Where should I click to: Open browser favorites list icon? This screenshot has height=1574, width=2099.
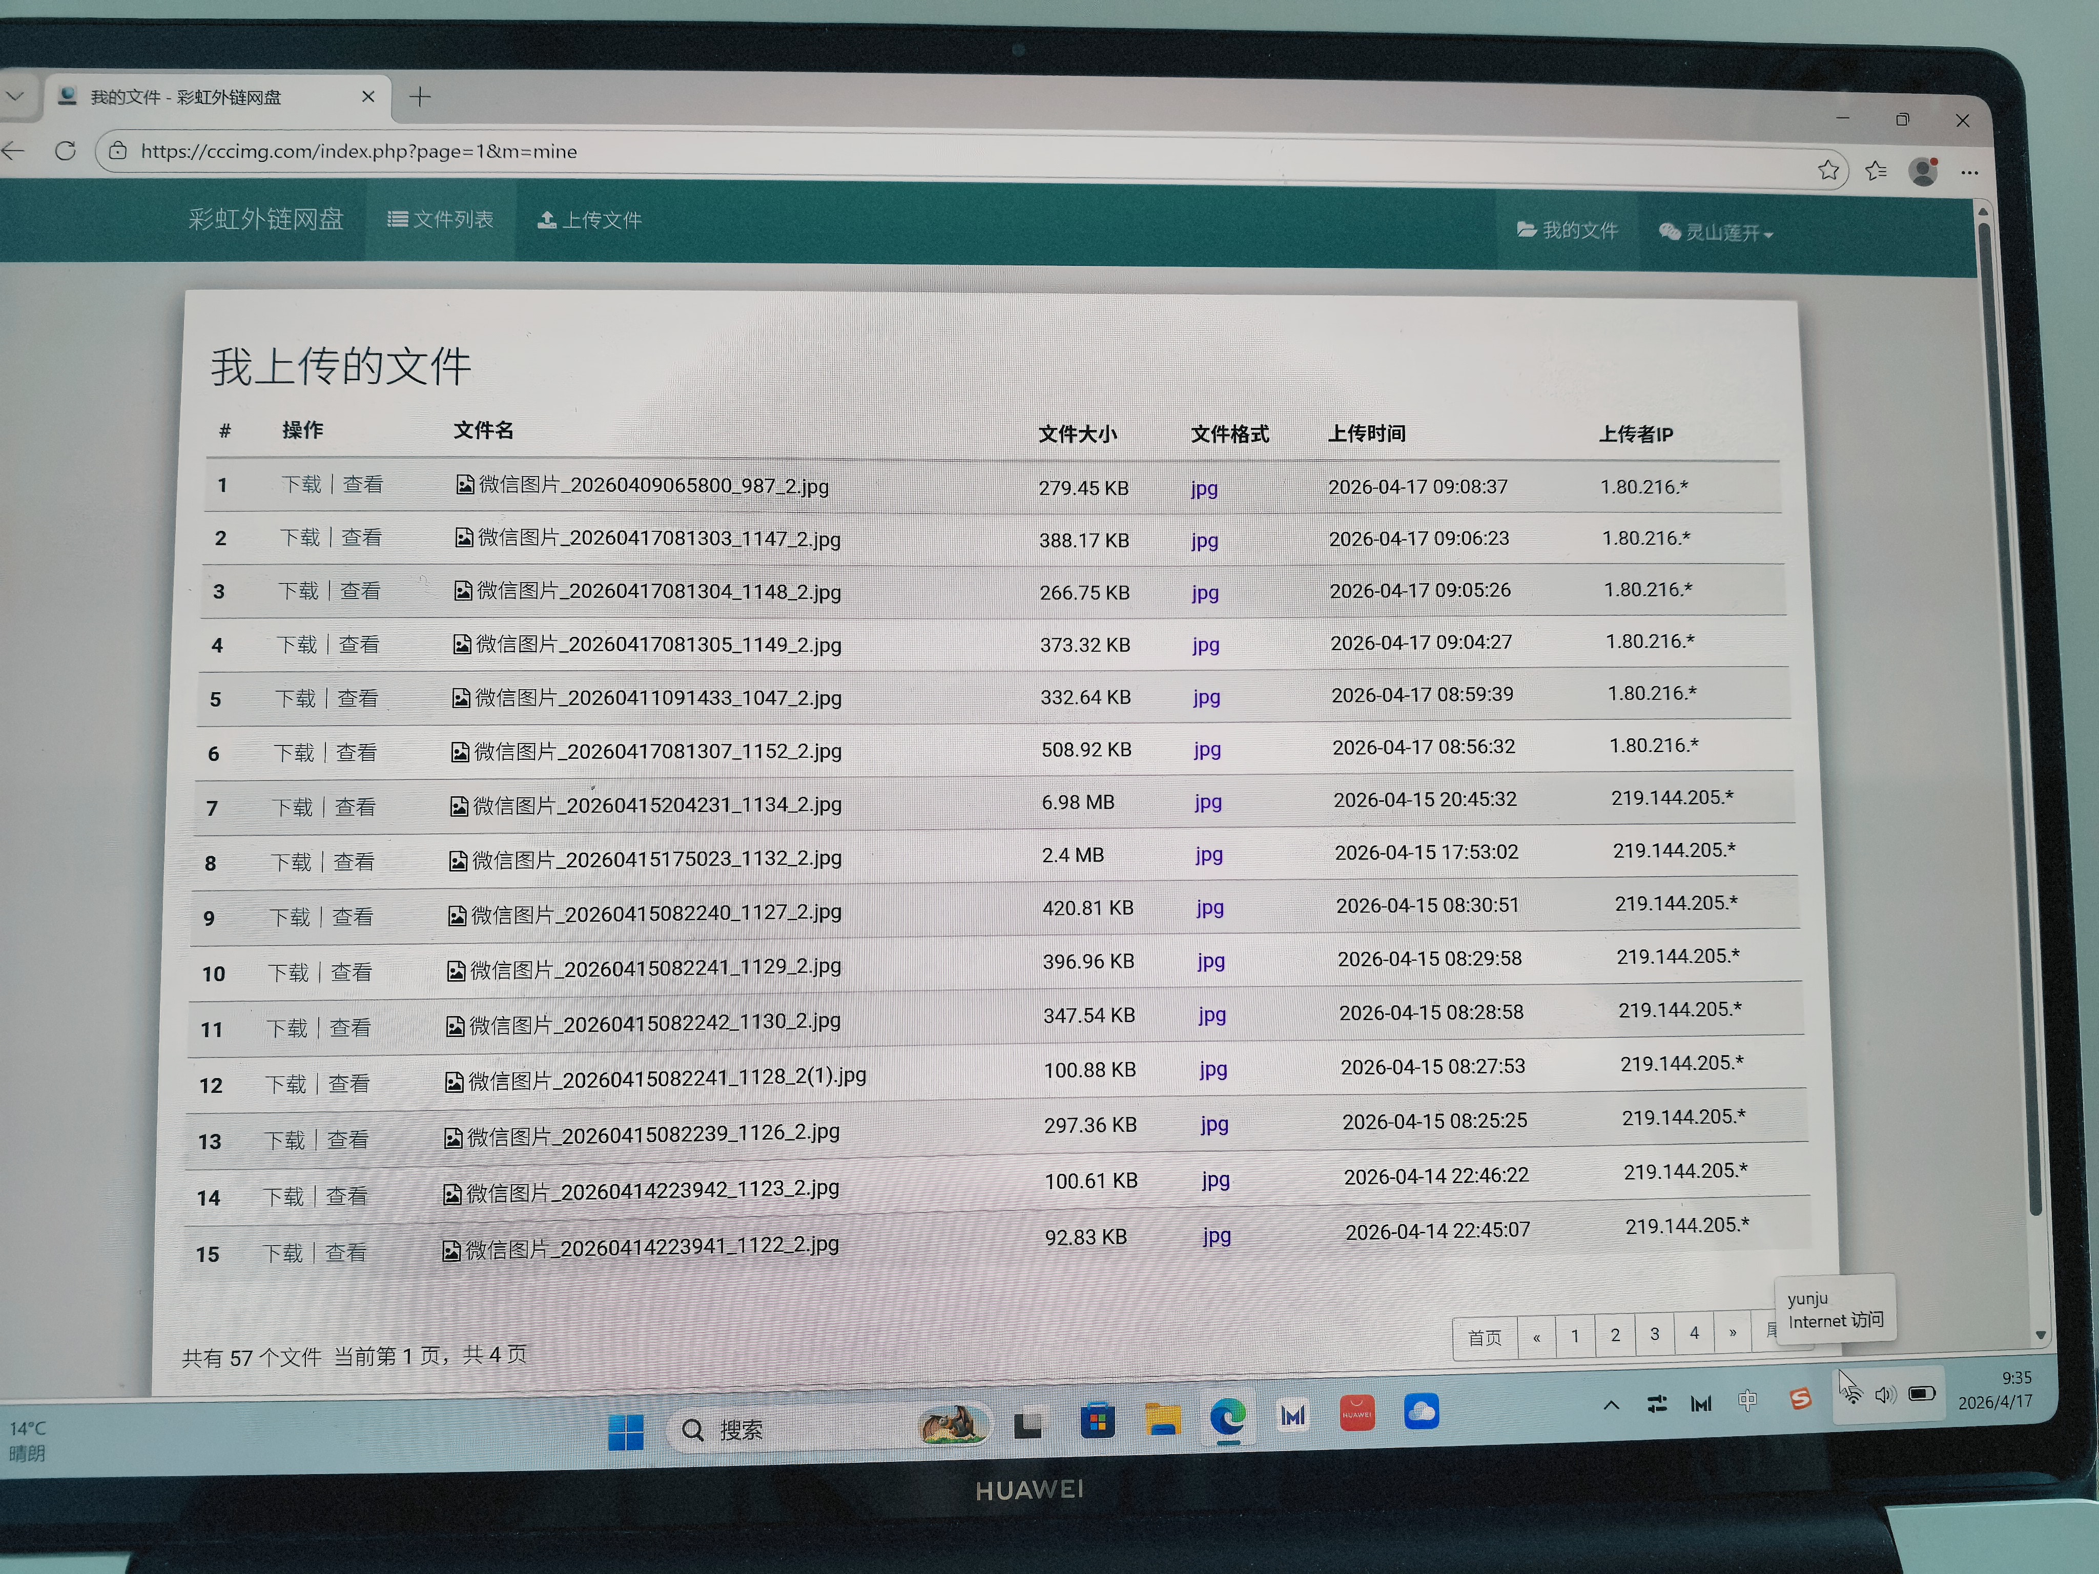click(x=1875, y=171)
